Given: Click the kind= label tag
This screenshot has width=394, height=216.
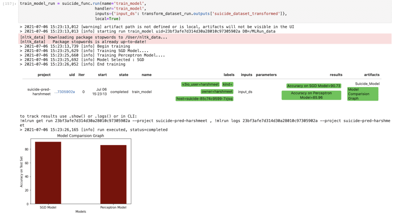Looking at the screenshot, I should [x=227, y=84].
